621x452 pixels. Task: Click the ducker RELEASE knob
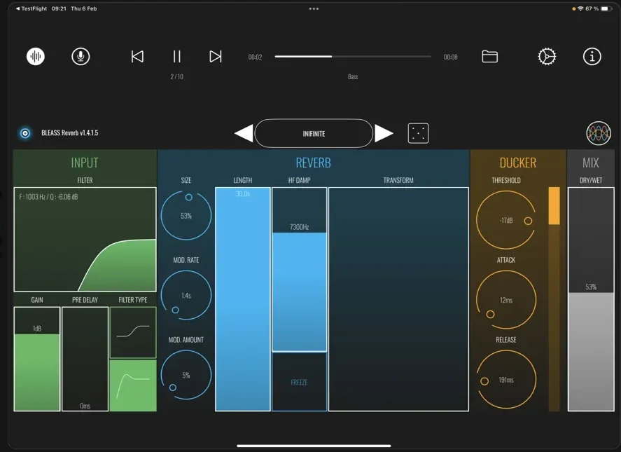pos(506,379)
